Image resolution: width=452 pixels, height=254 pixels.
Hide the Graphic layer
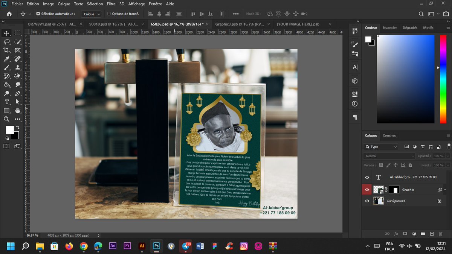pos(367,190)
